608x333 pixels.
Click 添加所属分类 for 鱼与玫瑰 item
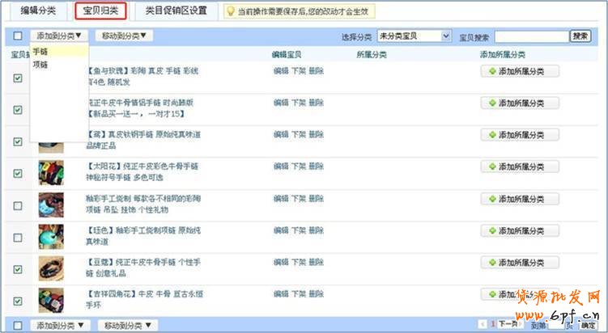(520, 71)
